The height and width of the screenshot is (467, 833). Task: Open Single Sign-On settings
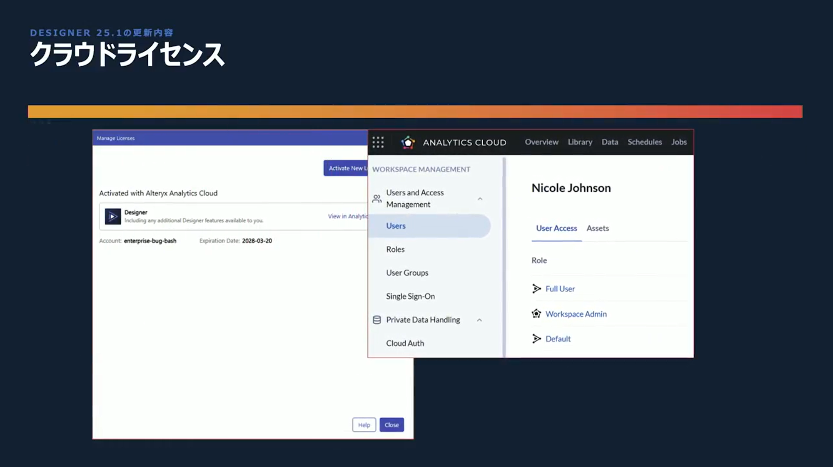click(410, 296)
